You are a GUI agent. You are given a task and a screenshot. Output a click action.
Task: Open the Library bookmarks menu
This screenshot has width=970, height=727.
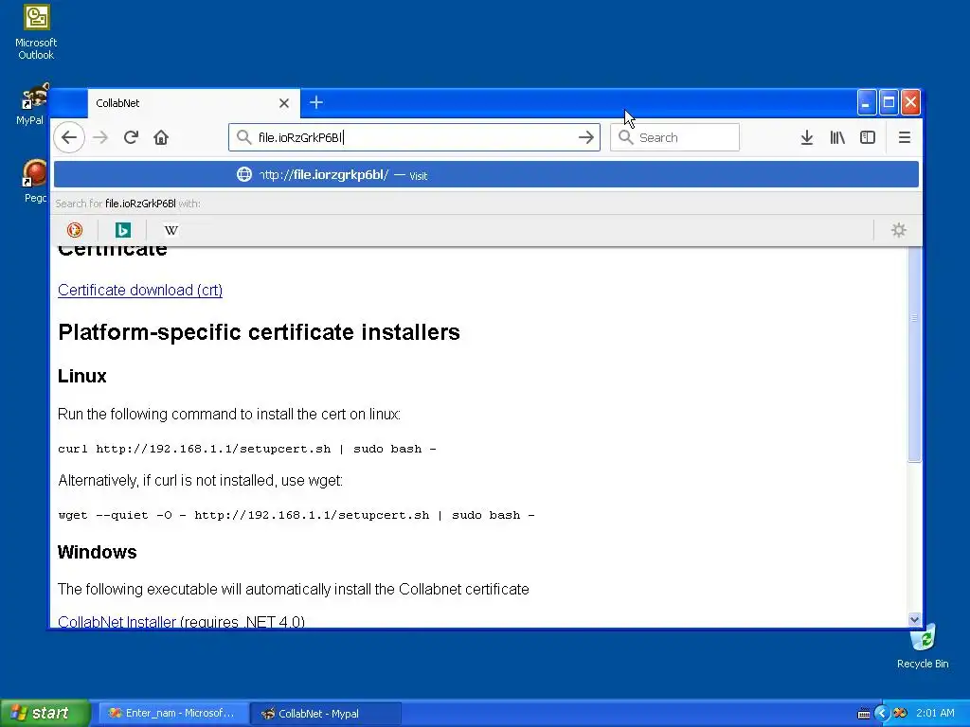837,137
